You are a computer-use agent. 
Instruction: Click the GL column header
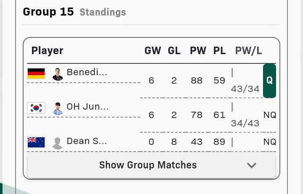pyautogui.click(x=174, y=51)
